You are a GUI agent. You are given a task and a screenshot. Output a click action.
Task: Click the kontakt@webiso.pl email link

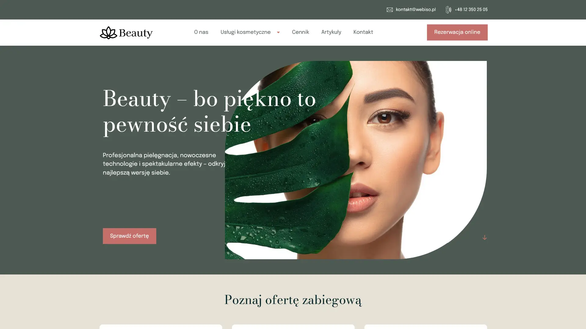click(x=416, y=10)
